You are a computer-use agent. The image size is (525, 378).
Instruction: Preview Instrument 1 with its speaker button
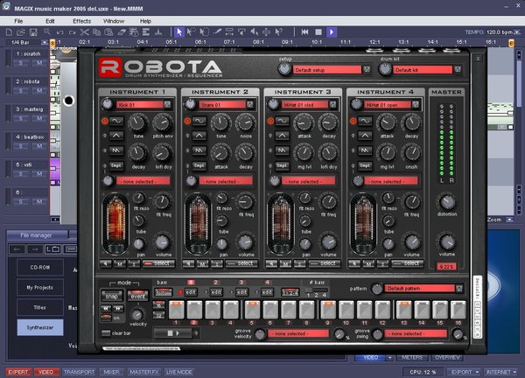click(106, 264)
